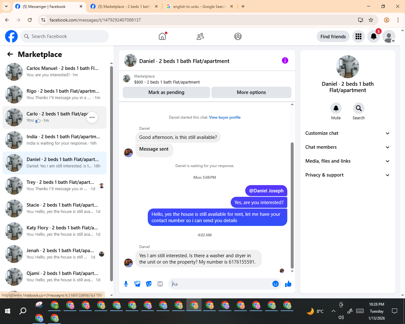405x324 pixels.
Task: Open the Rigo conversation
Action: (x=54, y=95)
